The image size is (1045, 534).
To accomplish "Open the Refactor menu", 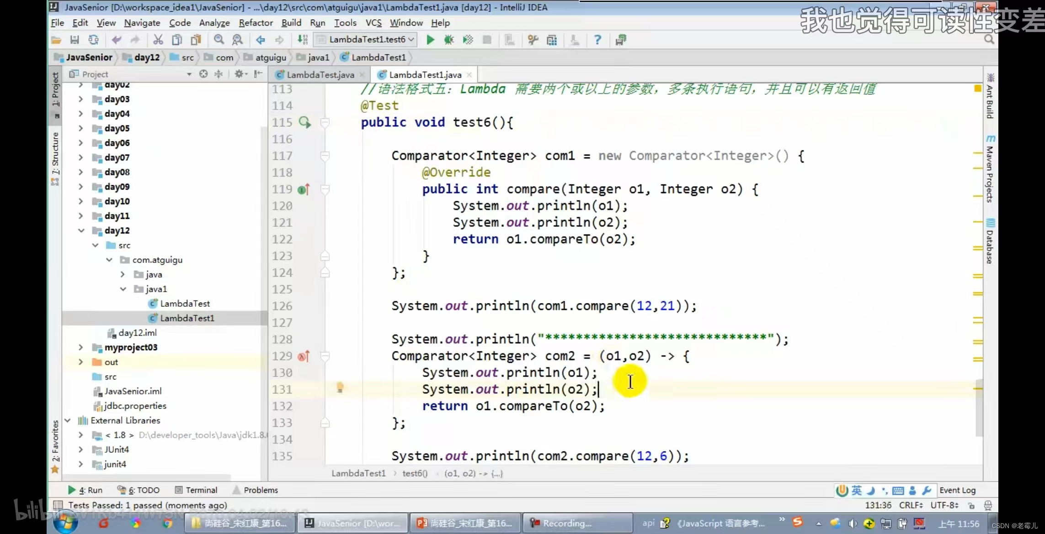I will pyautogui.click(x=256, y=23).
